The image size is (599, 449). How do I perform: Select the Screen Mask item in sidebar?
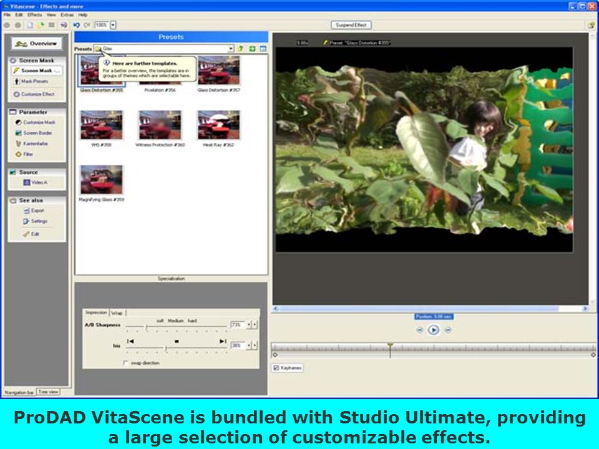tap(37, 70)
